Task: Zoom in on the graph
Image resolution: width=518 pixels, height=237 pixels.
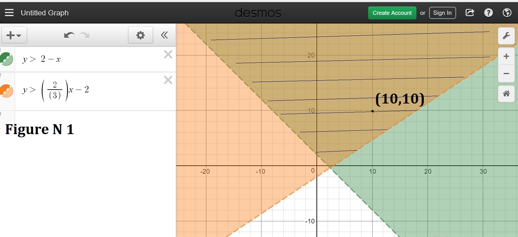Action: click(506, 56)
